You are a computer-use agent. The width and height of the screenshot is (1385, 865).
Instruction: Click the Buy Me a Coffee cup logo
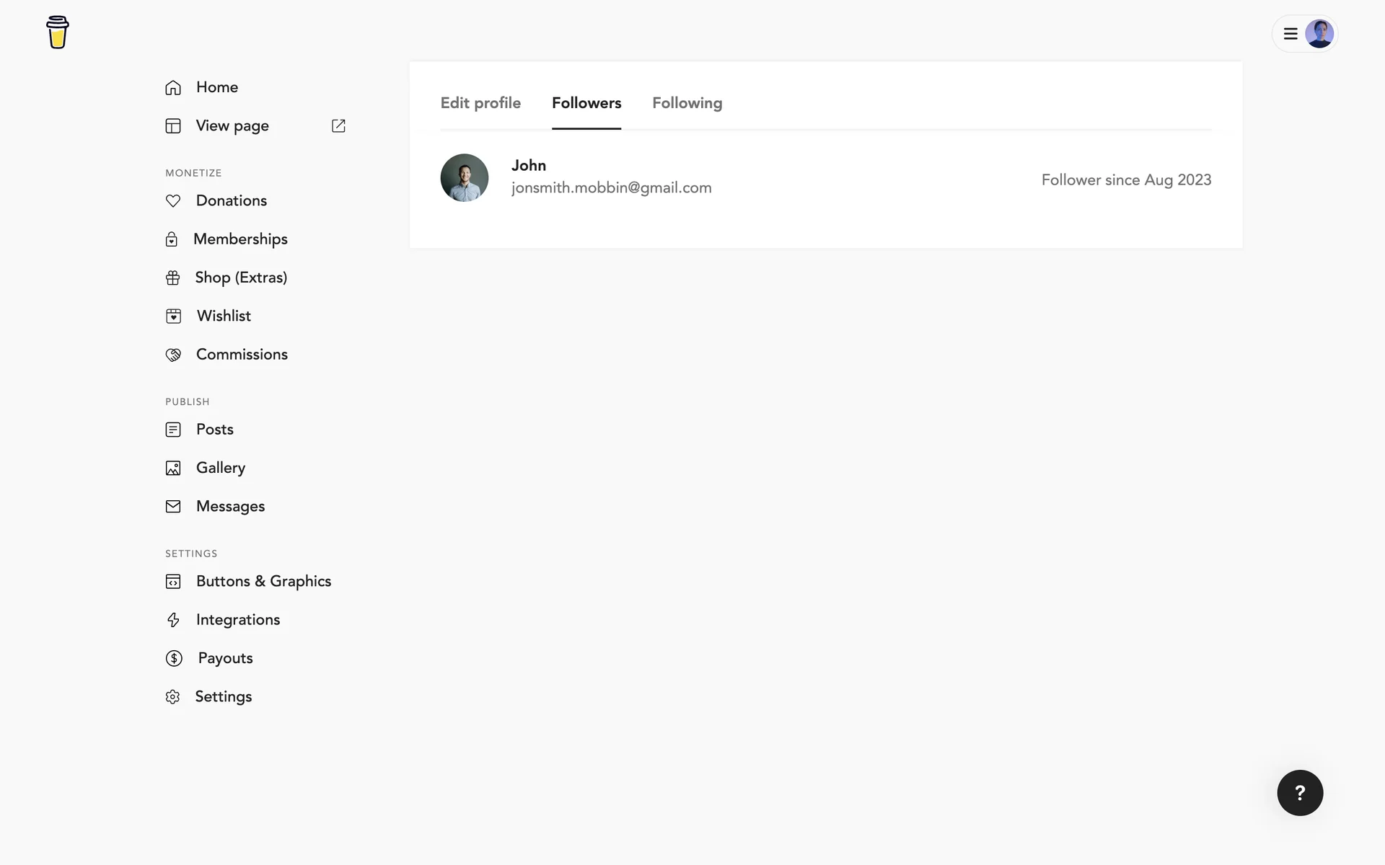click(x=58, y=32)
